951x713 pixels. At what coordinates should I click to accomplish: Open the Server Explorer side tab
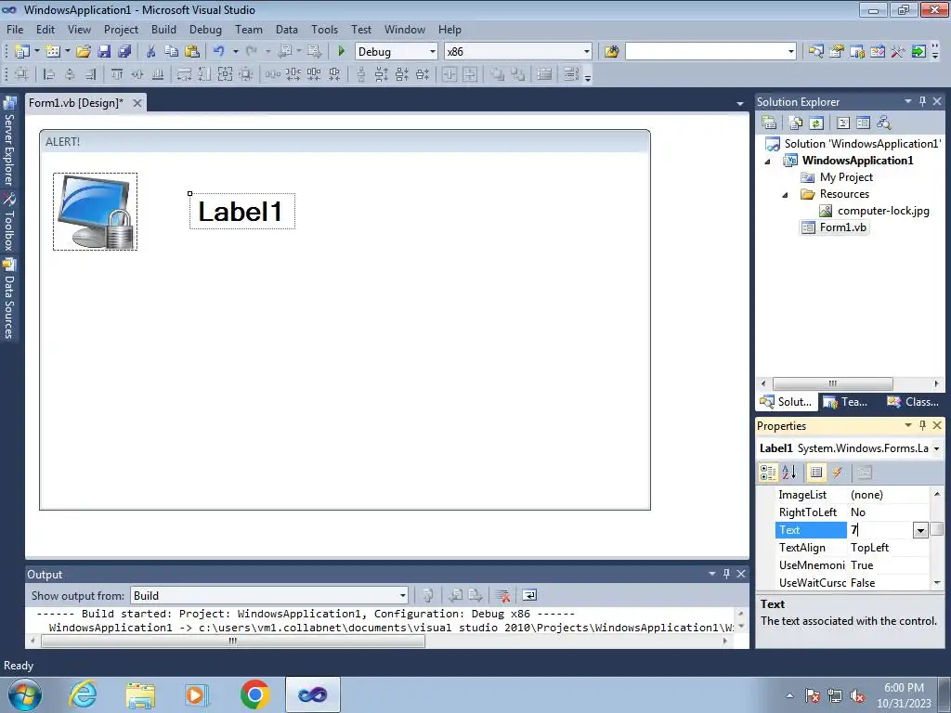pyautogui.click(x=9, y=141)
